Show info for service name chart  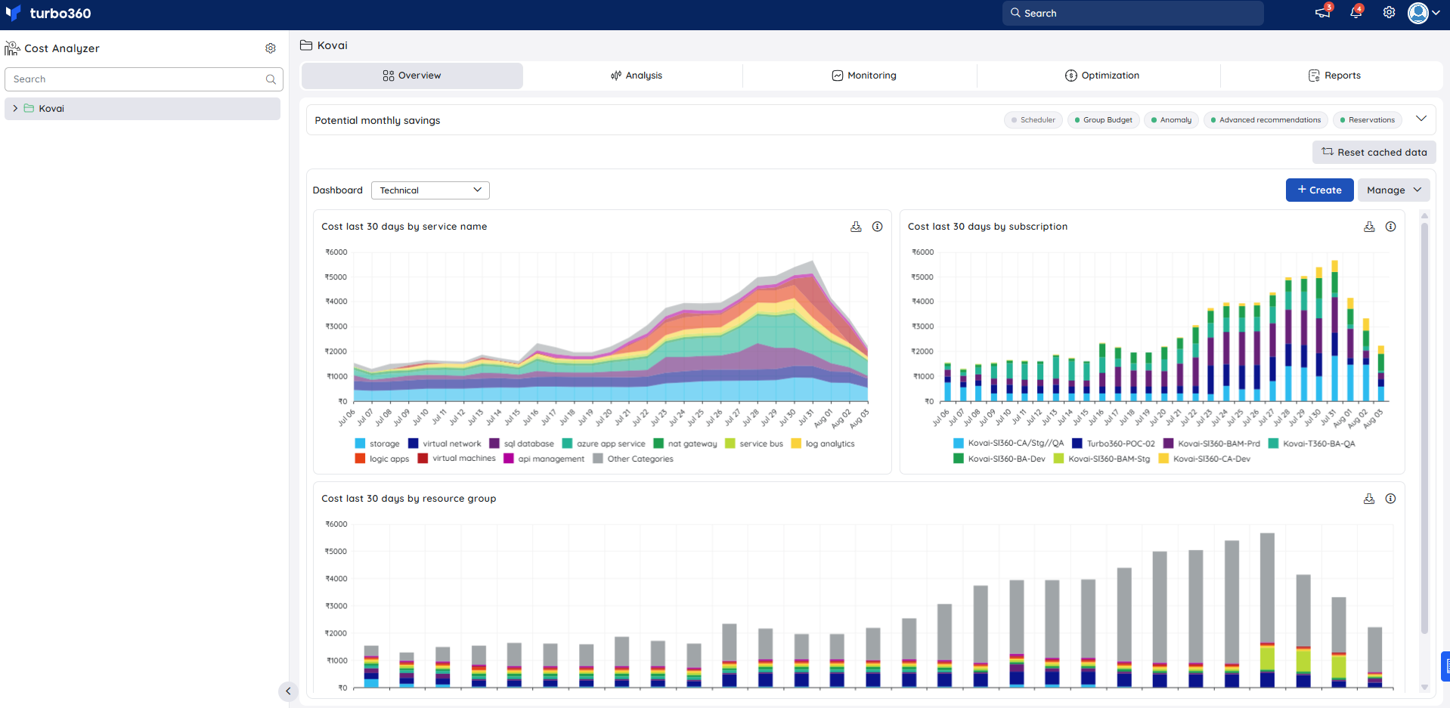pyautogui.click(x=877, y=227)
